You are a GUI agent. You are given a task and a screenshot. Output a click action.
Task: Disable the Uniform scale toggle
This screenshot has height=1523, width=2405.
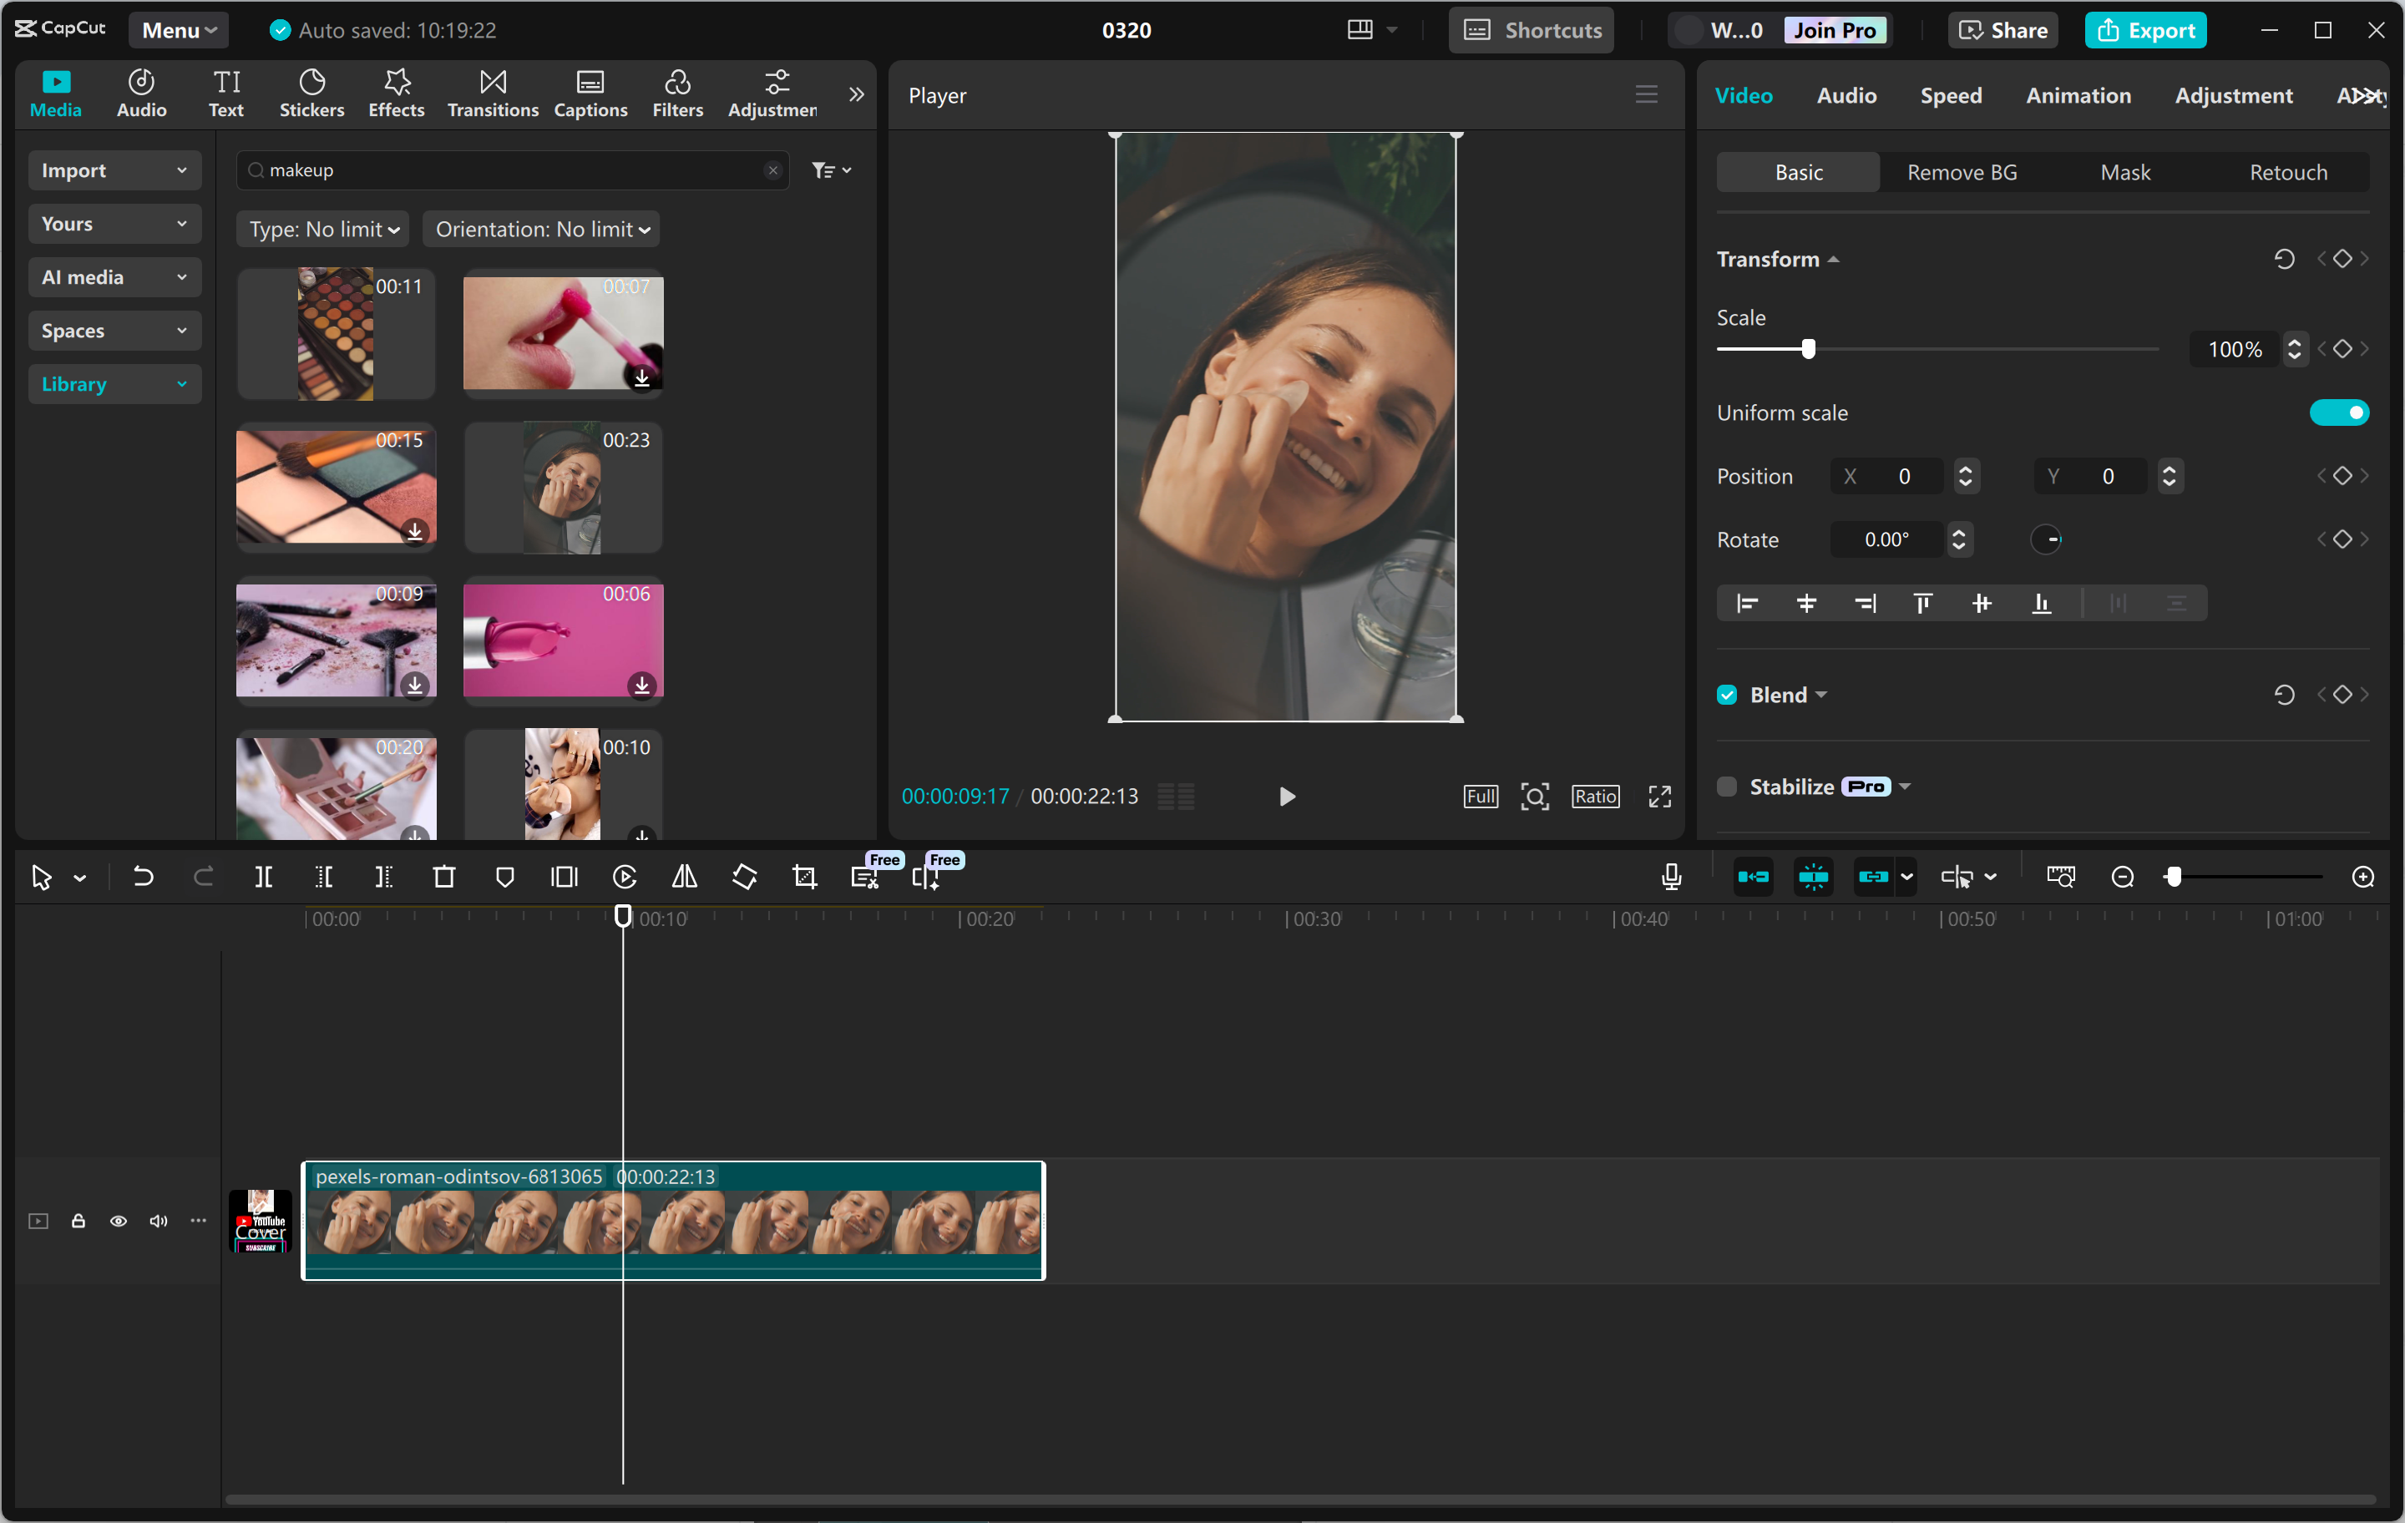(x=2339, y=412)
